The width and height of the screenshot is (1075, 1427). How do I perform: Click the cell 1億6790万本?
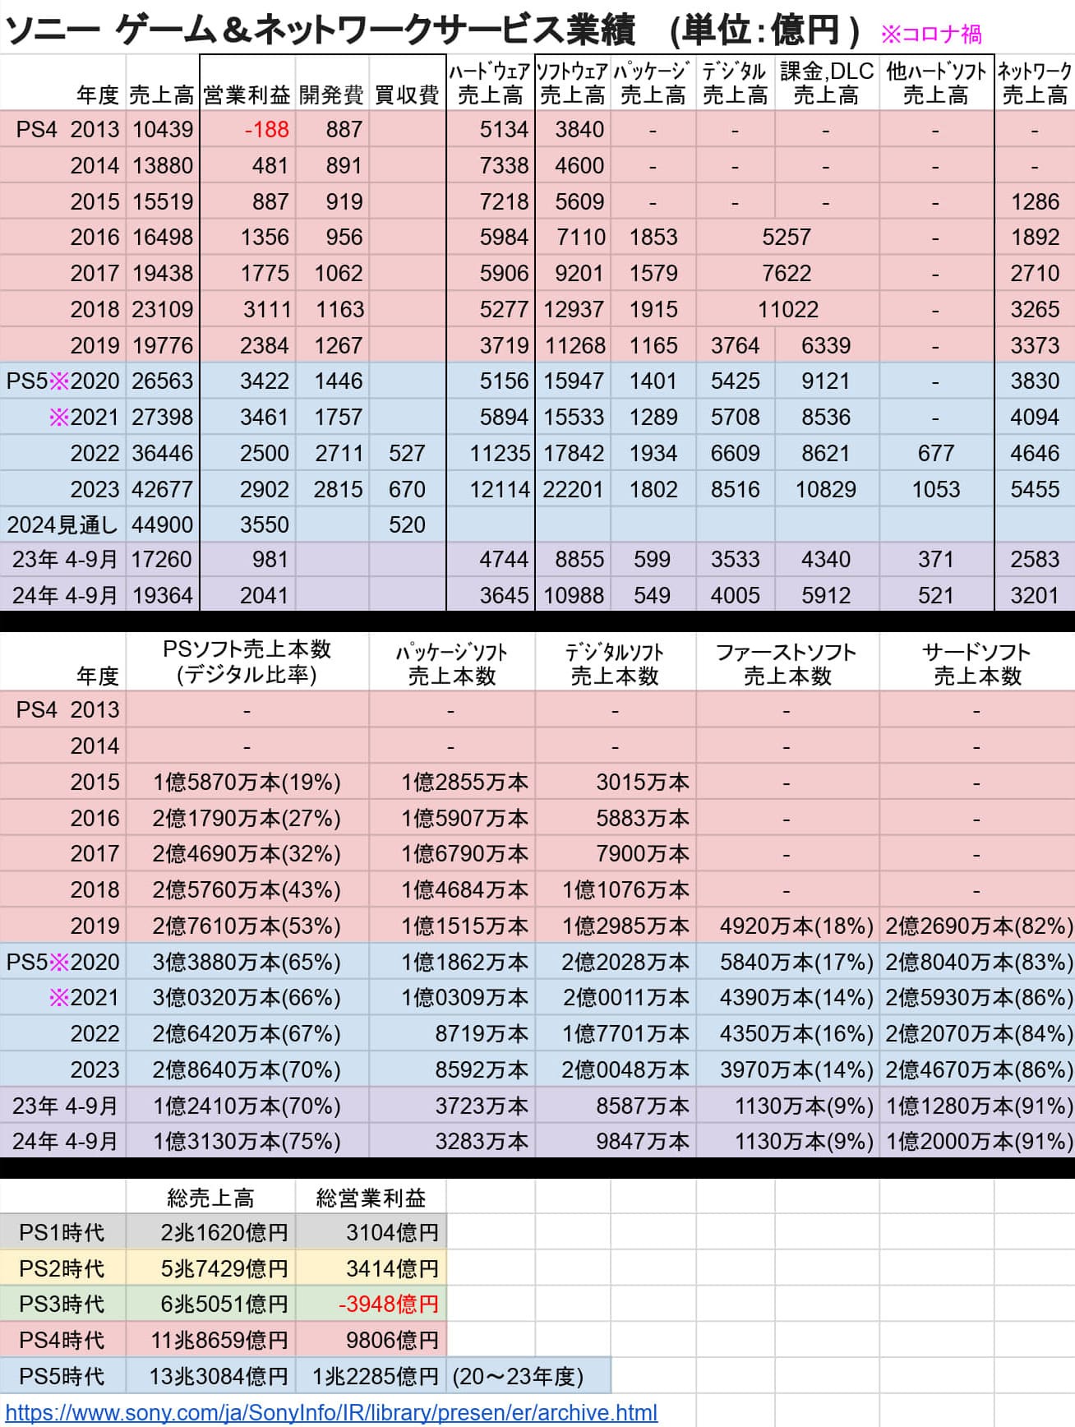click(x=464, y=854)
